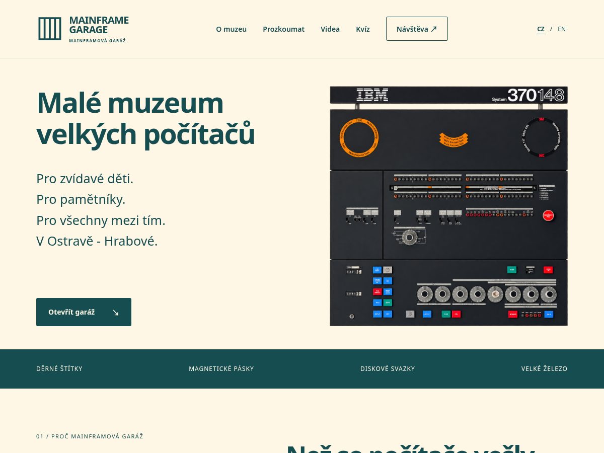Switch language to EN
604x453 pixels.
tap(562, 29)
